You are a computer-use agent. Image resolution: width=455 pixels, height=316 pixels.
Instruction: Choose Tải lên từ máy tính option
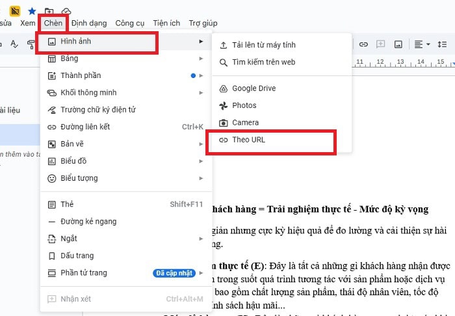pyautogui.click(x=263, y=45)
